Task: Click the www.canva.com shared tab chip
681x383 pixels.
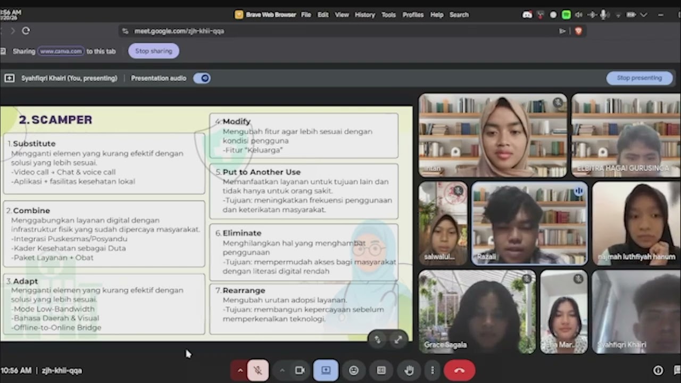Action: click(x=61, y=51)
